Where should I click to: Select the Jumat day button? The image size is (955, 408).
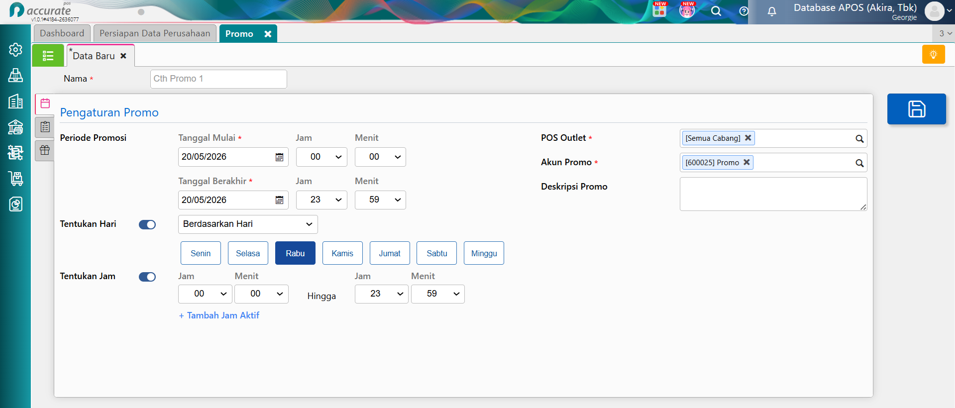[390, 253]
